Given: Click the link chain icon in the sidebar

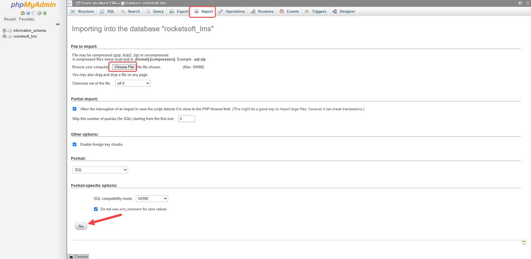Looking at the screenshot, I should [x=58, y=24].
